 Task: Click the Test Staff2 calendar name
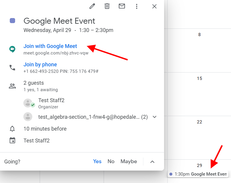click(x=36, y=141)
